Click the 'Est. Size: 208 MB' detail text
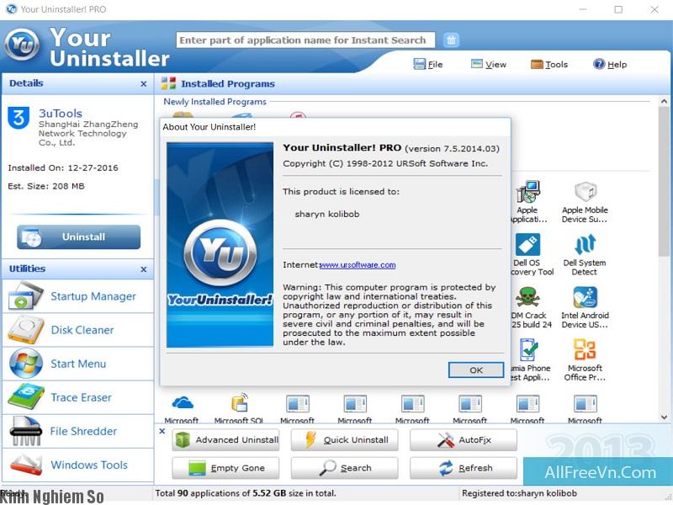 46,186
